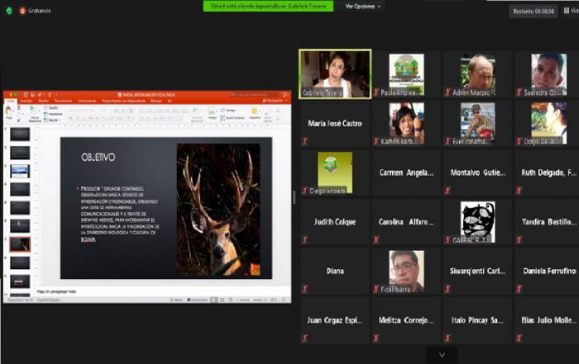This screenshot has height=364, width=579.
Task: Click muted mic icon on Diego Andetti's tile
Action: 305,191
